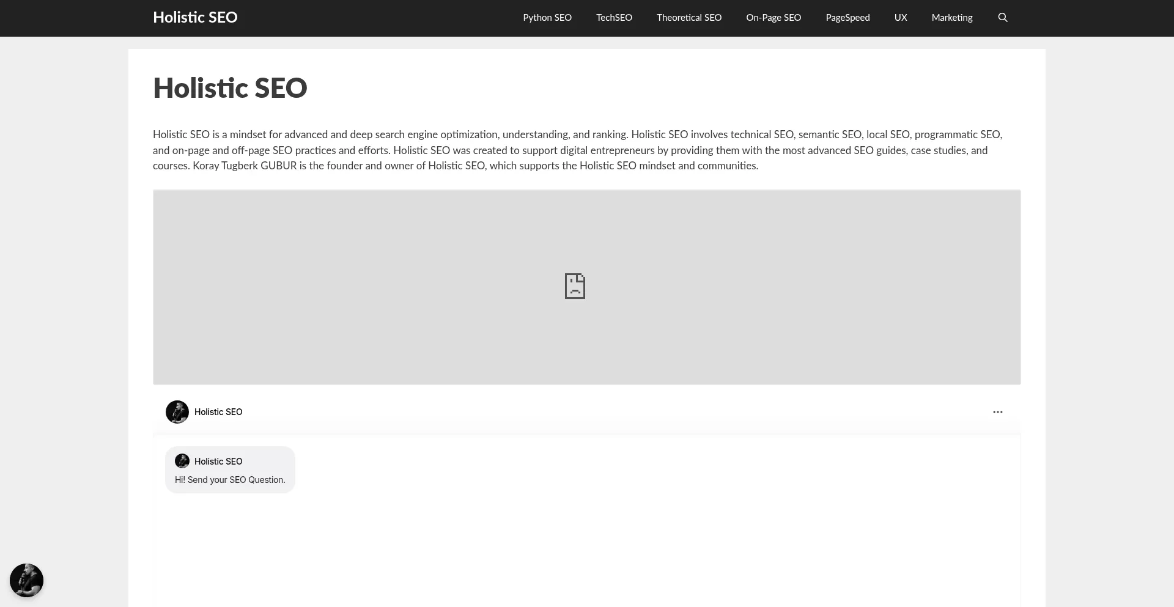Navigate to PageSpeed

847,18
